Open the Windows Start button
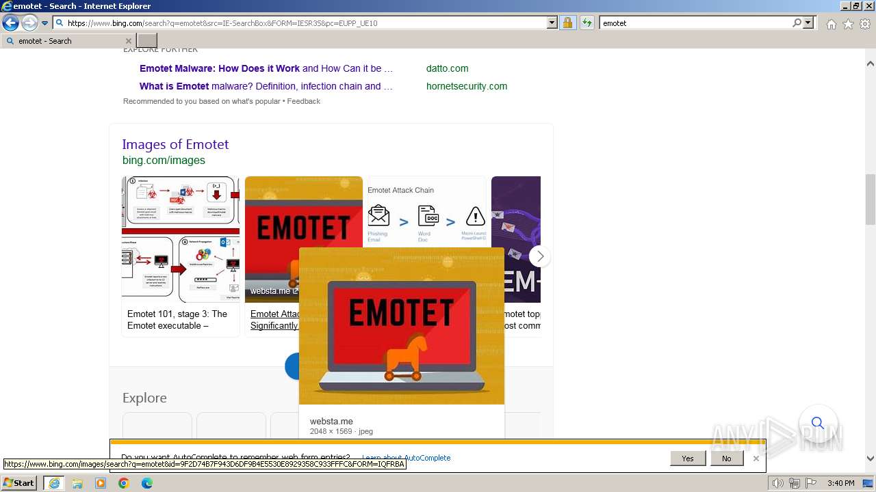876x492 pixels. pyautogui.click(x=19, y=483)
